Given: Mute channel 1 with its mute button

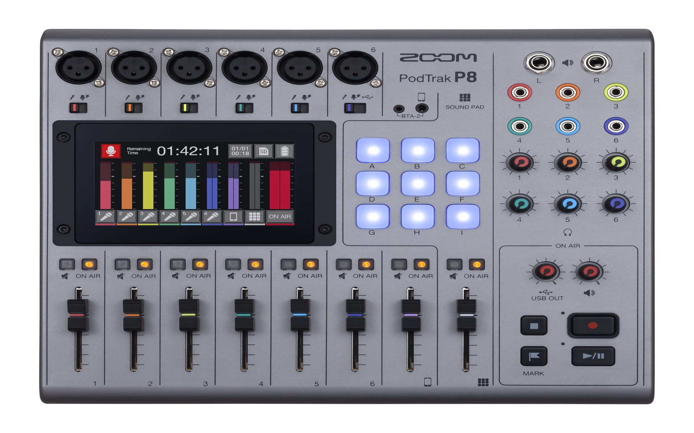Looking at the screenshot, I should (67, 264).
